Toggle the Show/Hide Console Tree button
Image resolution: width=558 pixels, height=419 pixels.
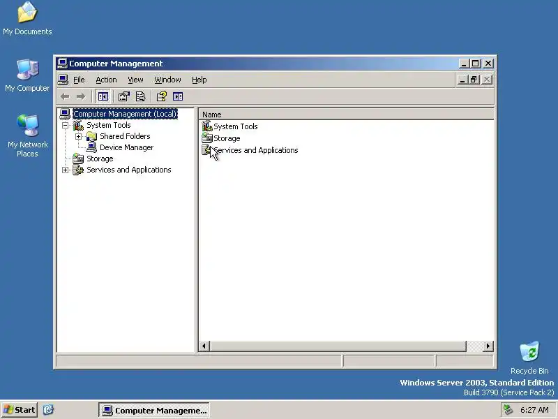103,96
